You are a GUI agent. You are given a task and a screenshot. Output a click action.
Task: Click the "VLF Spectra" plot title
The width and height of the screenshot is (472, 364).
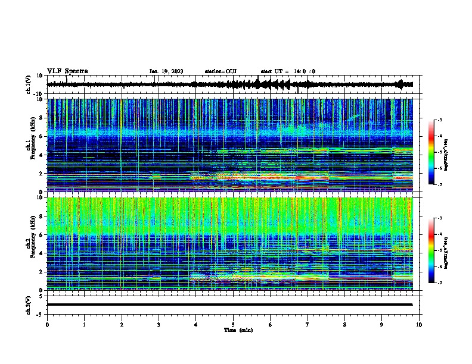point(67,71)
